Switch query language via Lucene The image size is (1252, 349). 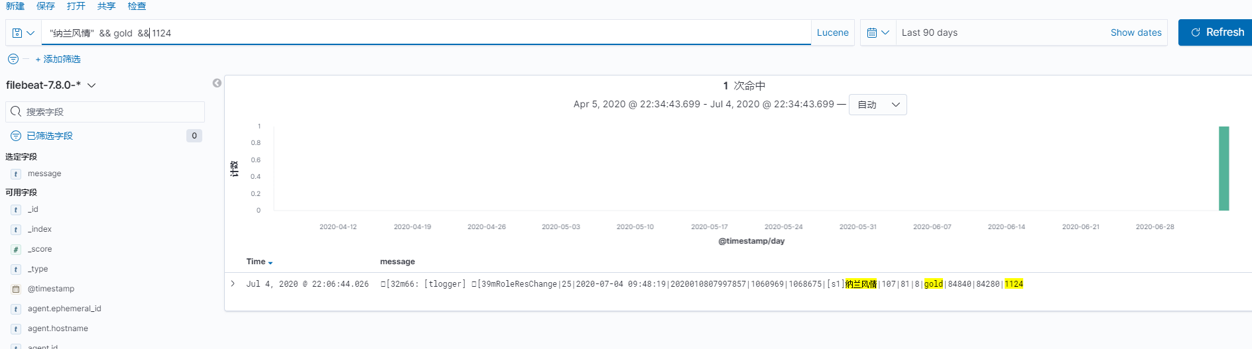(x=832, y=32)
